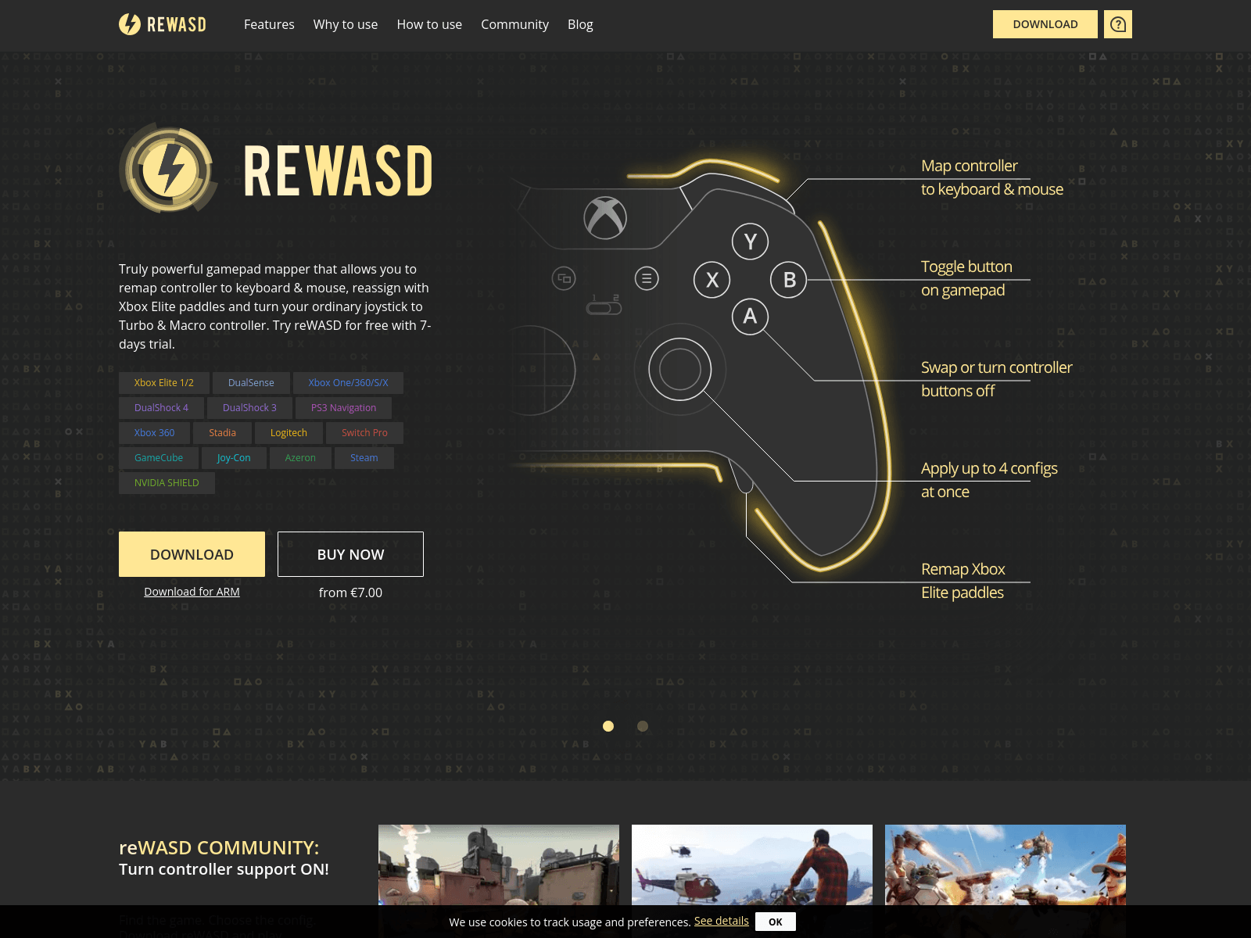Select the Logitech tag
The image size is (1251, 938).
tap(289, 433)
